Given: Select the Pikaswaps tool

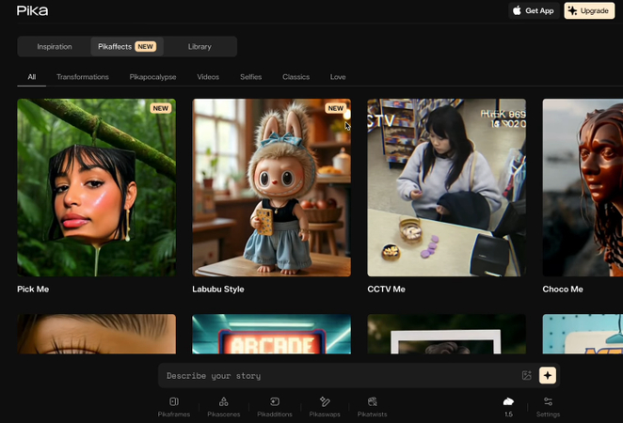Looking at the screenshot, I should pyautogui.click(x=325, y=406).
